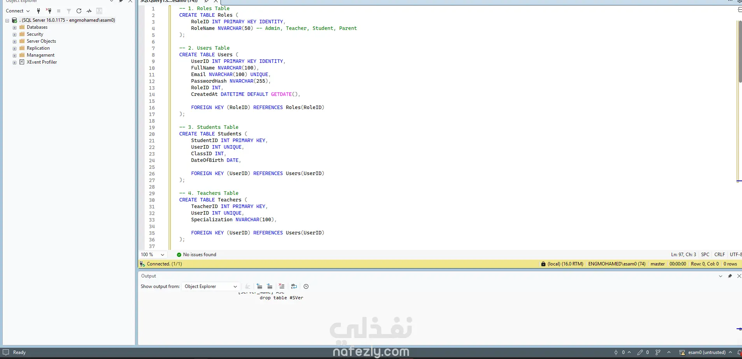Click the Connected status icon in query bar
This screenshot has height=359, width=742.
142,264
